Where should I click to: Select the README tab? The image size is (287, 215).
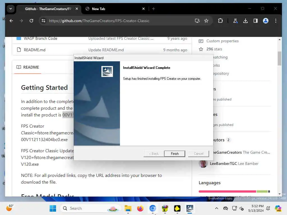click(x=28, y=67)
